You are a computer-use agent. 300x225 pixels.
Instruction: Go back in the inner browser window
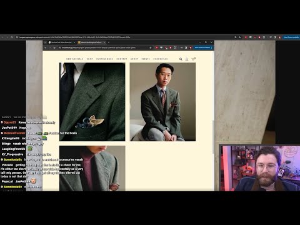click(x=45, y=47)
